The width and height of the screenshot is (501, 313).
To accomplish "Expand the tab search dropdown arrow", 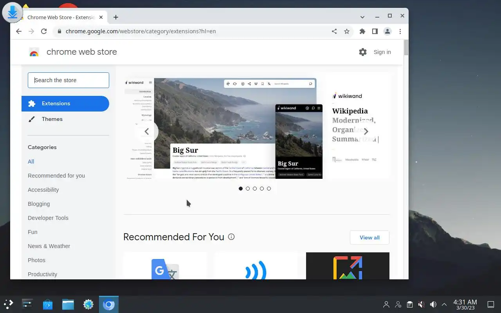I will point(362,17).
